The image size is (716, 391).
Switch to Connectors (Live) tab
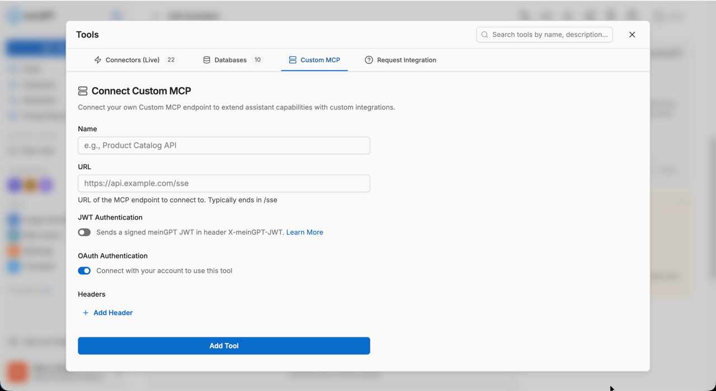coord(135,60)
